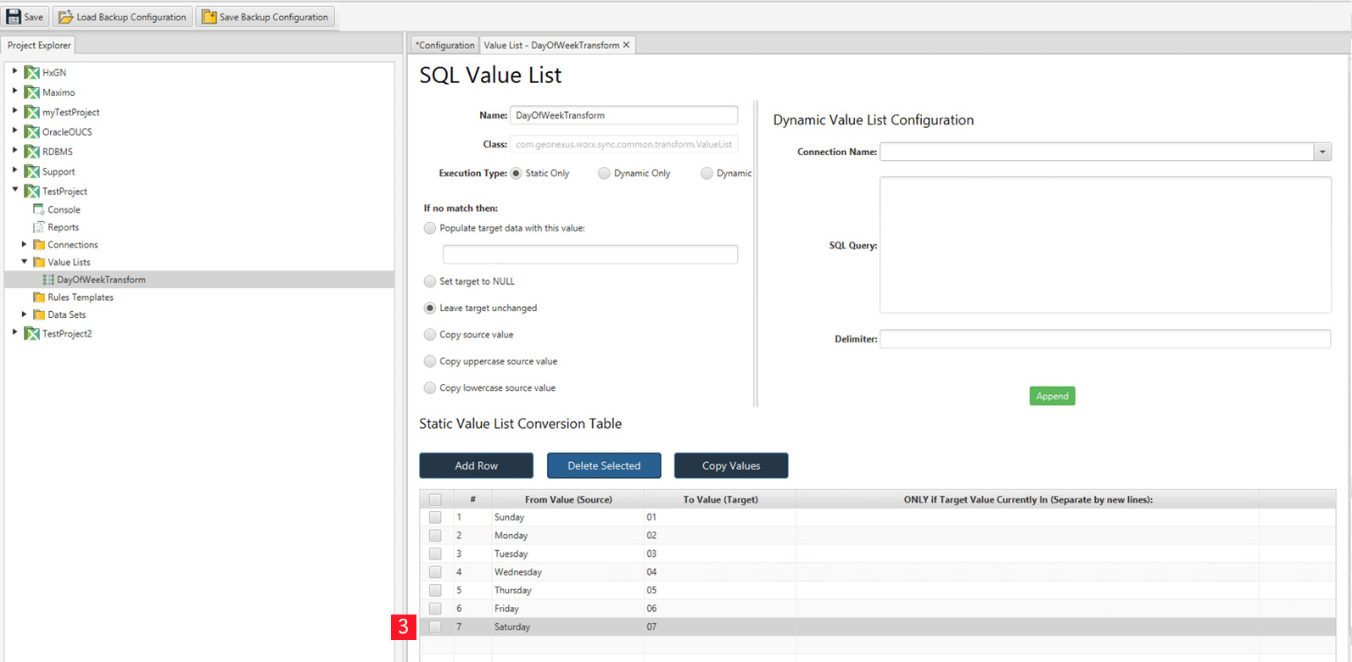The width and height of the screenshot is (1352, 662).
Task: Expand the Data Sets folder
Action: point(25,314)
